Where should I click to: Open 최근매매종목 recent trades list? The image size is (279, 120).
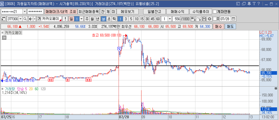pyautogui.click(x=88, y=12)
